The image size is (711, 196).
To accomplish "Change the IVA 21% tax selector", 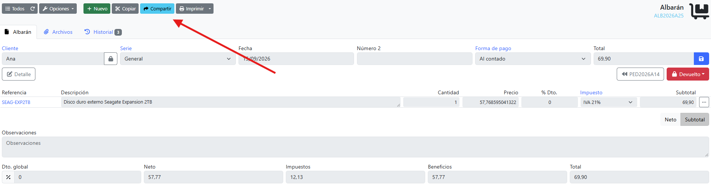I will click(x=608, y=102).
